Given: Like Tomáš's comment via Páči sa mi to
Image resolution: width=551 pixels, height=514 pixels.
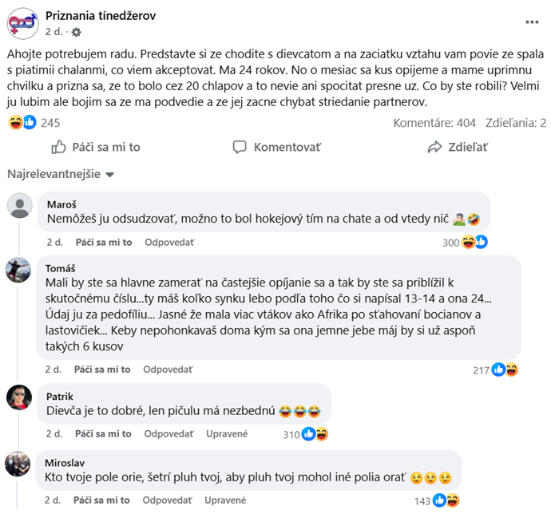Looking at the screenshot, I should pyautogui.click(x=103, y=369).
